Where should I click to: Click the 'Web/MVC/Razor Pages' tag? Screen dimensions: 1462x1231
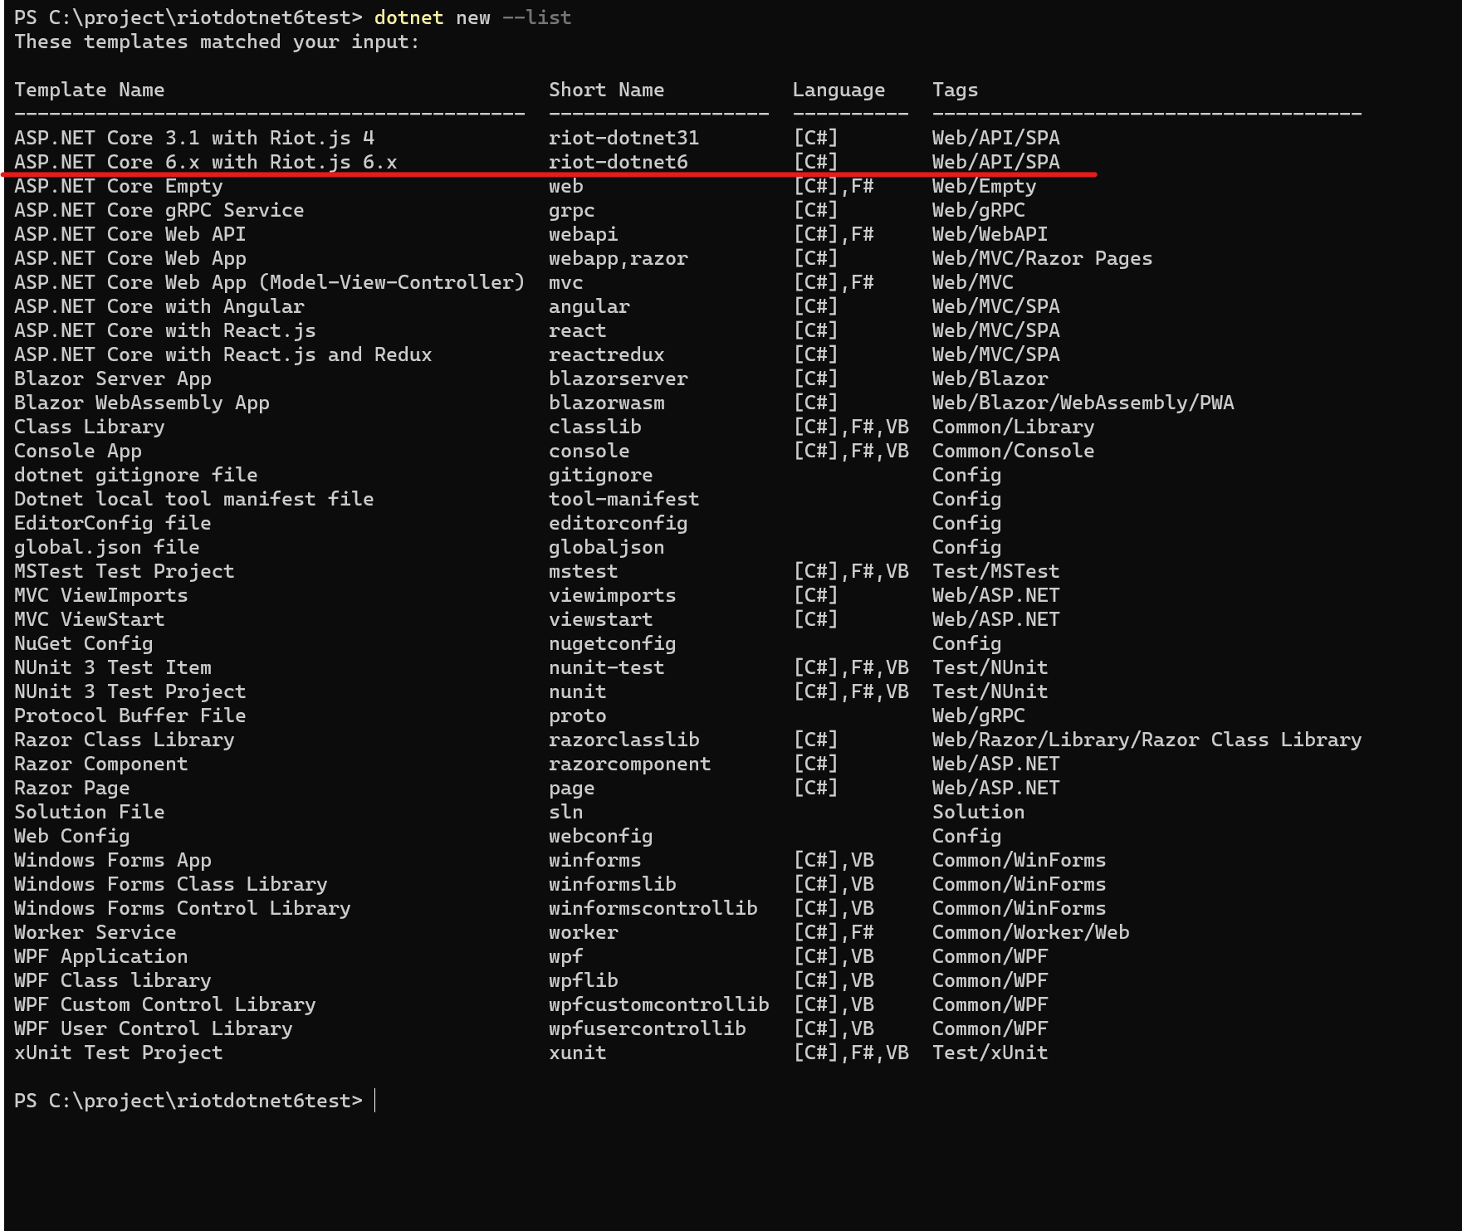(x=1042, y=258)
